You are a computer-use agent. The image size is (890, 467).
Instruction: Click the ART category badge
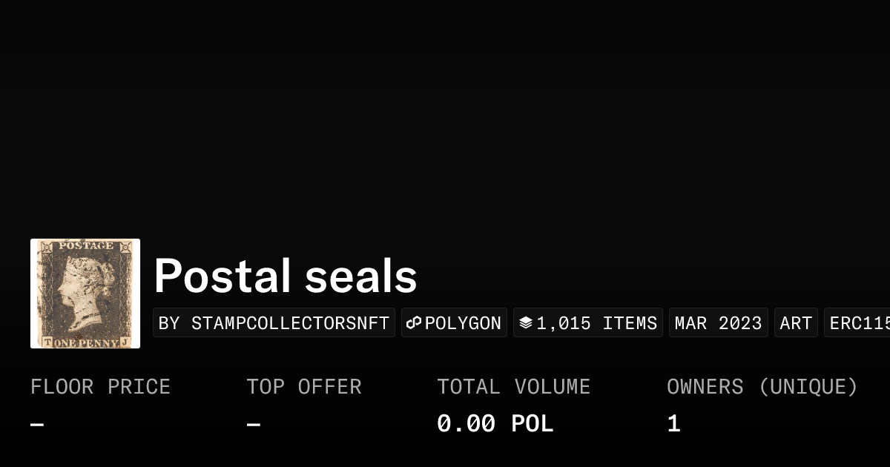pyautogui.click(x=796, y=322)
